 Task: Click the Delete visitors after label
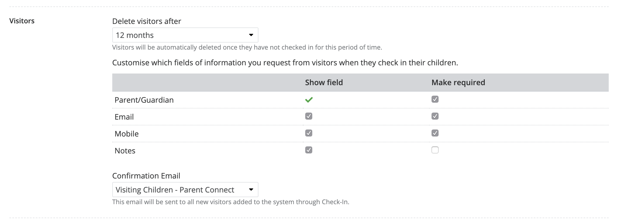tap(146, 21)
